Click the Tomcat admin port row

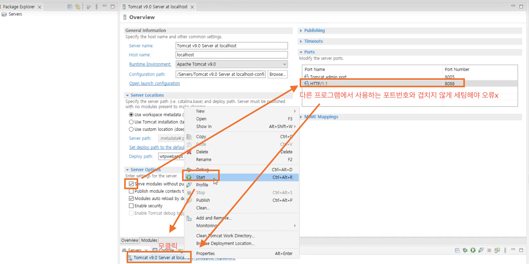(410, 77)
